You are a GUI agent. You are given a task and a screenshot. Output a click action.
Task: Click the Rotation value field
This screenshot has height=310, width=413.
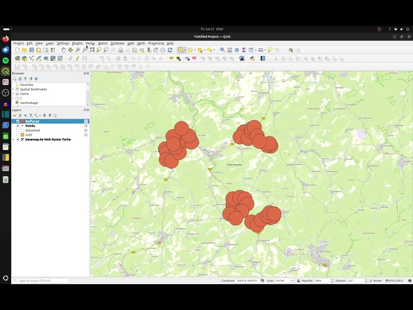pos(356,281)
